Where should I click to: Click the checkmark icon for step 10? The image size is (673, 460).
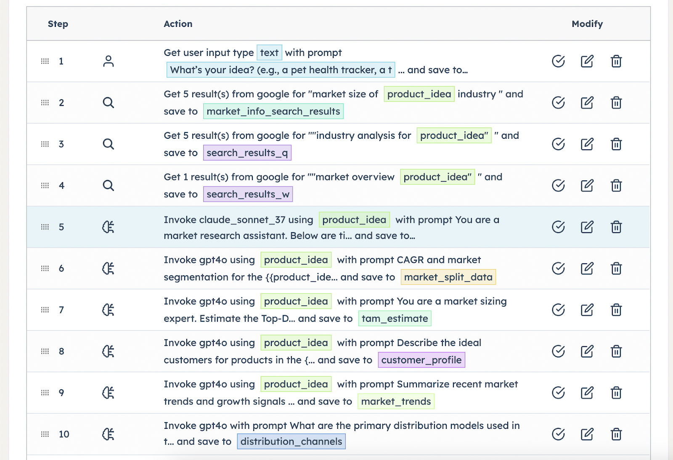point(558,434)
